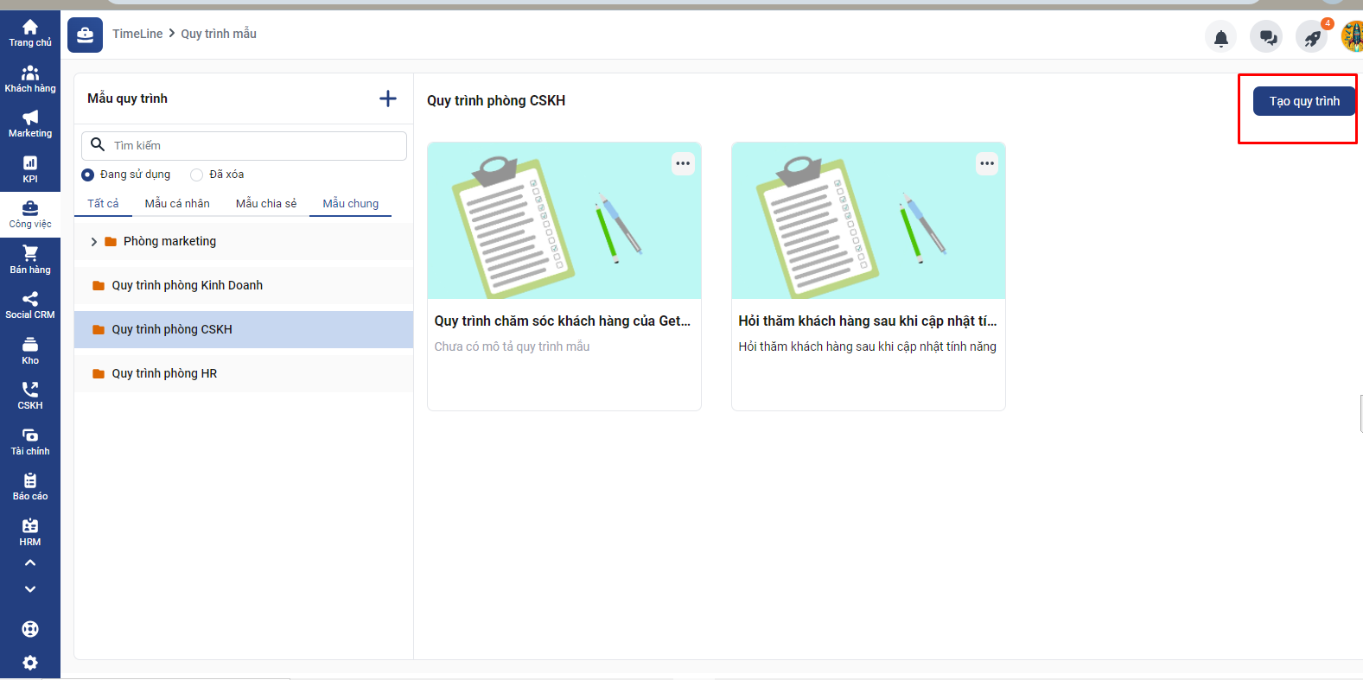Select Quy trình phòng Kinh Doanh folder
1363x680 pixels.
[x=187, y=285]
